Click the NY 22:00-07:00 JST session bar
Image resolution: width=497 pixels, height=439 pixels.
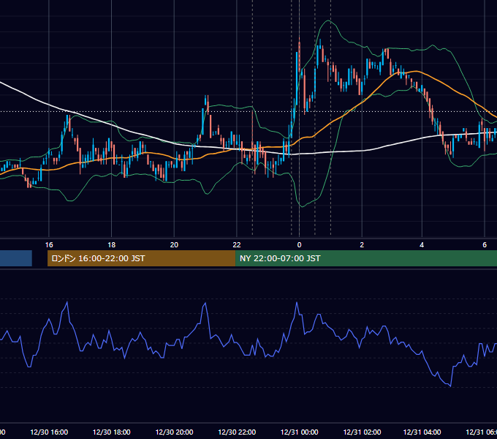[366, 258]
